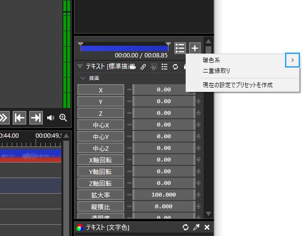The height and width of the screenshot is (236, 302).
Task: Increase 中心Y value with plus stepper
Action: pos(198,136)
